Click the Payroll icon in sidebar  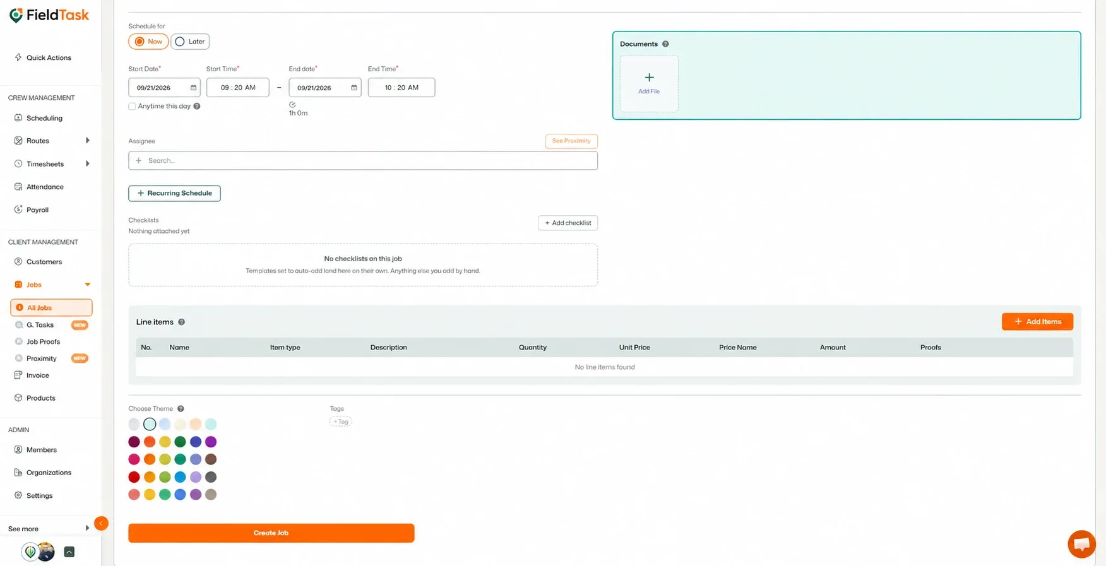coord(18,209)
